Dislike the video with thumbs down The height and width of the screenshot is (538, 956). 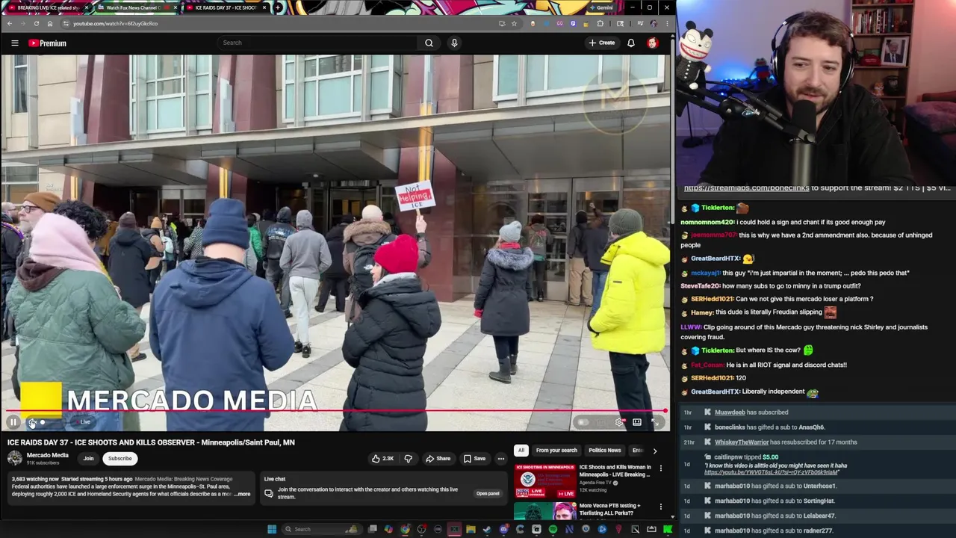(x=408, y=459)
